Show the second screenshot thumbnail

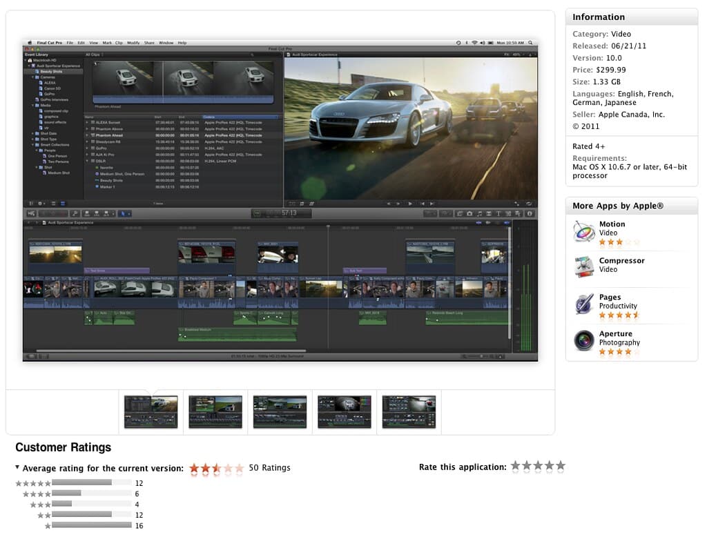[215, 411]
